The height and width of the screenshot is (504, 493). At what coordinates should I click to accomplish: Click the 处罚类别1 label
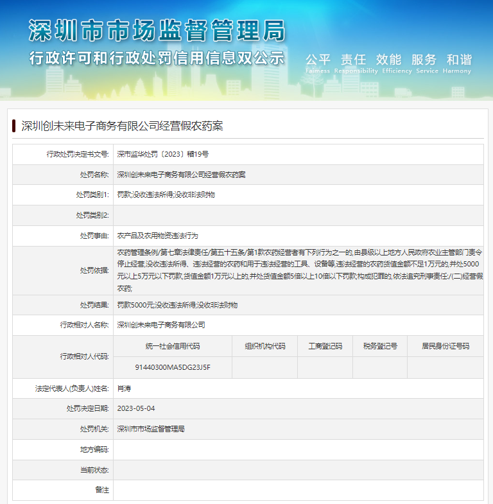(92, 195)
